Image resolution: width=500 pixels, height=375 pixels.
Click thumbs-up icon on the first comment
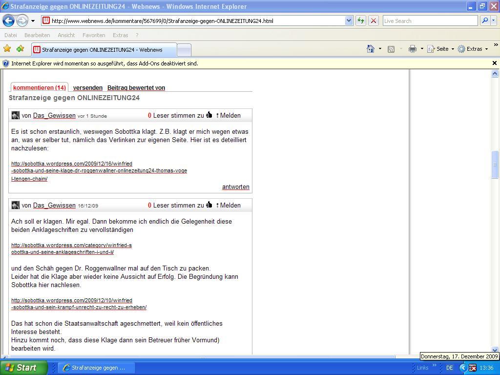(x=209, y=115)
